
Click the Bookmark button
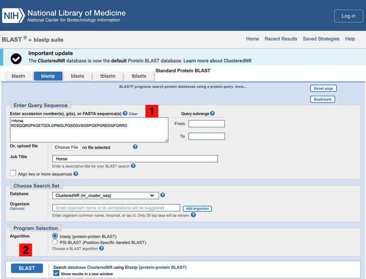323,100
